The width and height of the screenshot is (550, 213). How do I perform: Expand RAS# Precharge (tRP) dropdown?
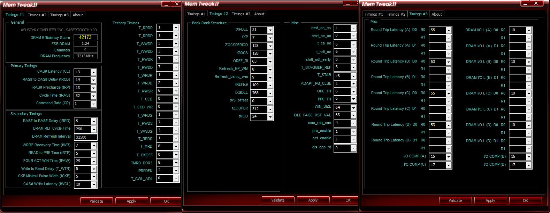93,88
